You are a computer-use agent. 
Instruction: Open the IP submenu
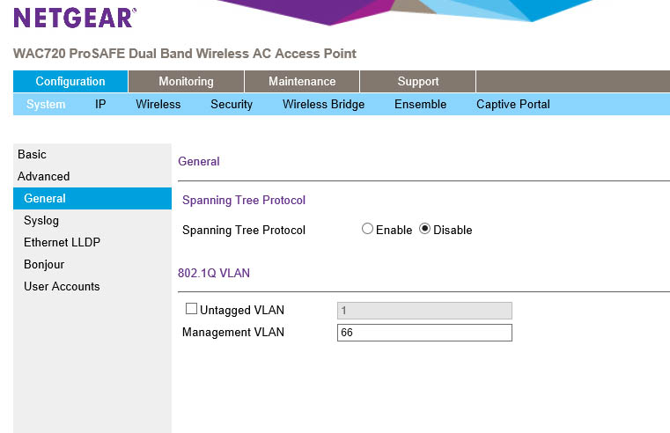pyautogui.click(x=100, y=104)
